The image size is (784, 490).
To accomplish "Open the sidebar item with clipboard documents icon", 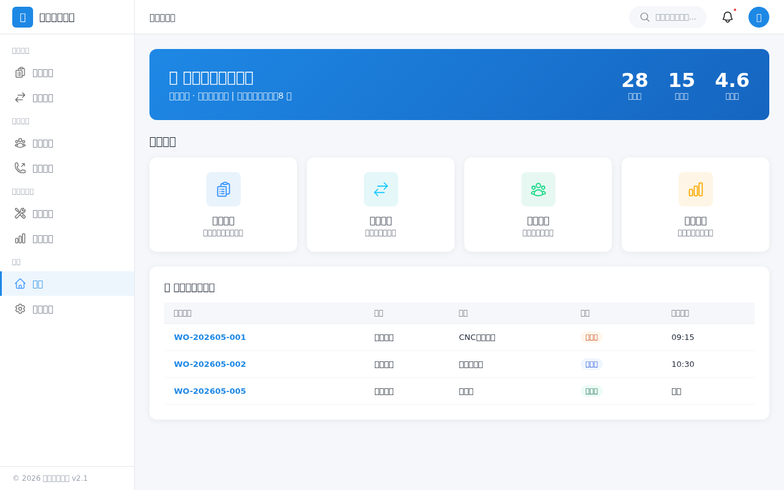I will [x=67, y=73].
